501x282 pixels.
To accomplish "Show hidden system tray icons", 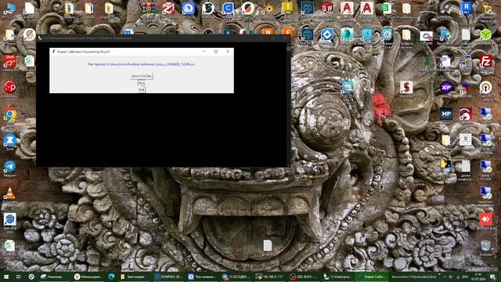I will coord(445,277).
